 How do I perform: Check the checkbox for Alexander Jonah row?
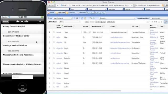coord(54,48)
